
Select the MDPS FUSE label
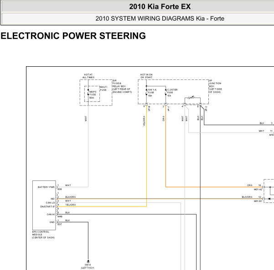[93, 95]
